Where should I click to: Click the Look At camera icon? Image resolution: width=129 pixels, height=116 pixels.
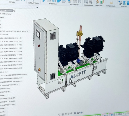point(63,114)
